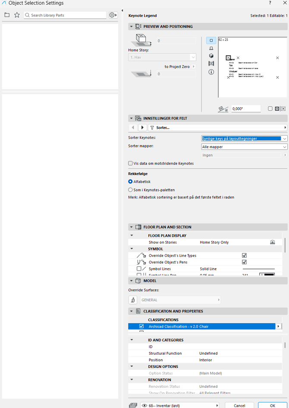Screen dimensions: 289x408
Task: Uncheck Override Object's Line Types
Action: click(x=245, y=256)
